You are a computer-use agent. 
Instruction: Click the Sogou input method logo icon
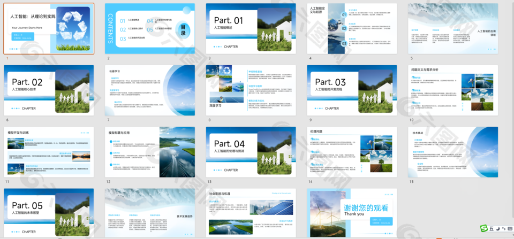[483, 228]
